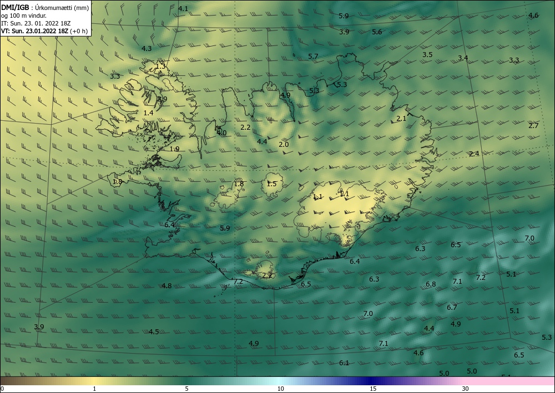Click the 'Úrkomumætti (mm)' title text
Image resolution: width=555 pixels, height=393 pixels.
coord(62,8)
